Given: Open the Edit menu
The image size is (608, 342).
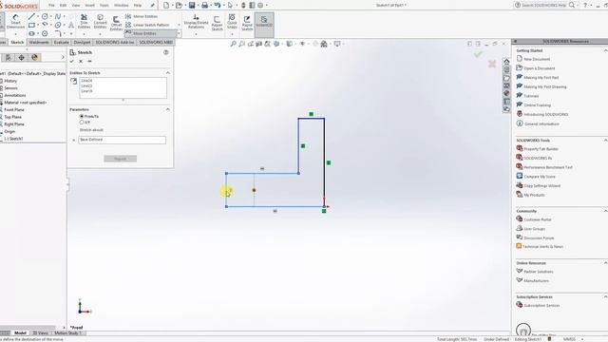Looking at the screenshot, I should pos(63,6).
